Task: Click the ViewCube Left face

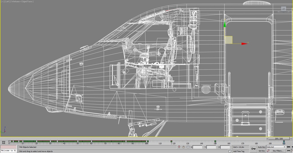Action: [x=283, y=9]
